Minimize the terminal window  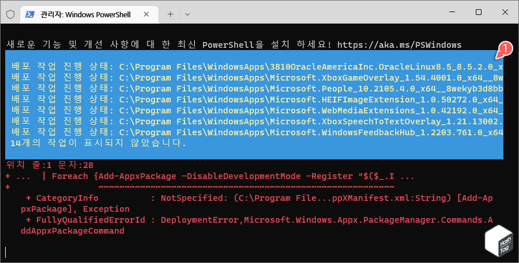click(x=452, y=12)
